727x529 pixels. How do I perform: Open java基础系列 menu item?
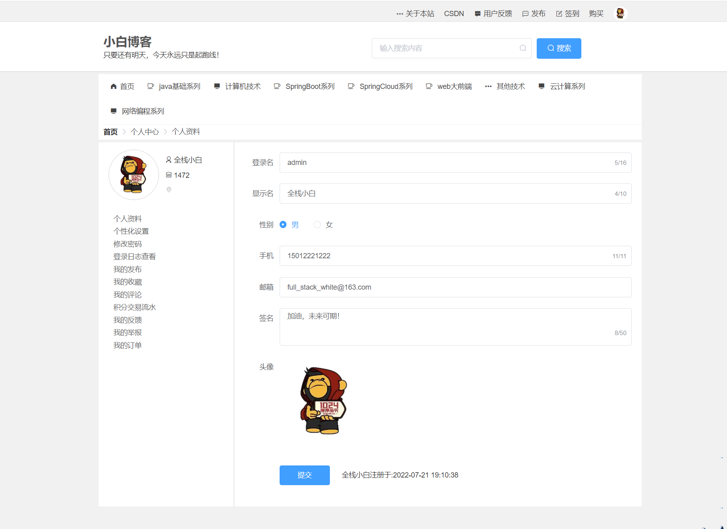coord(174,86)
